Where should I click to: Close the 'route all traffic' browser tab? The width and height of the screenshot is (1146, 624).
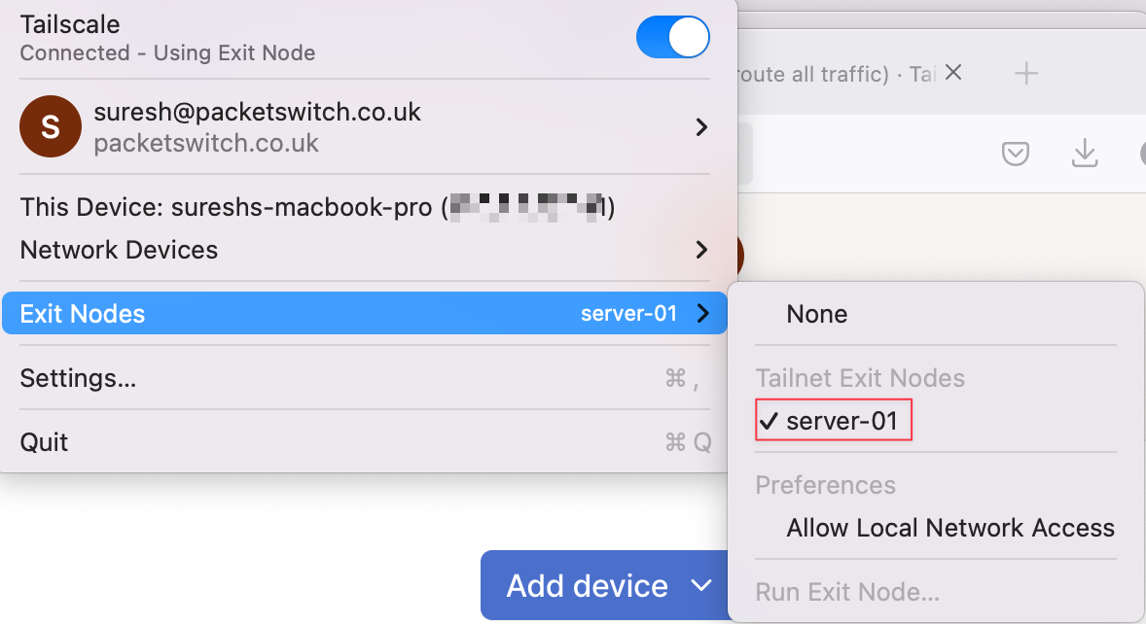(952, 72)
